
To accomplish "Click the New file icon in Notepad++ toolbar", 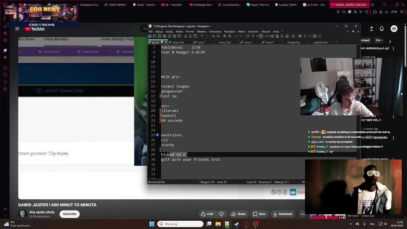I will pos(150,36).
